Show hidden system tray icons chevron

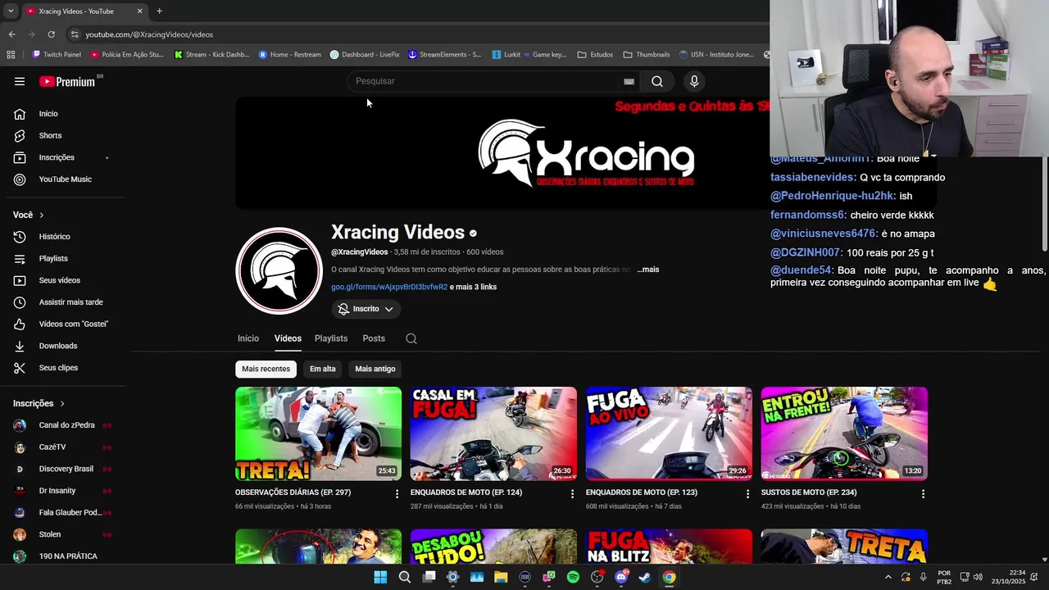click(x=888, y=577)
